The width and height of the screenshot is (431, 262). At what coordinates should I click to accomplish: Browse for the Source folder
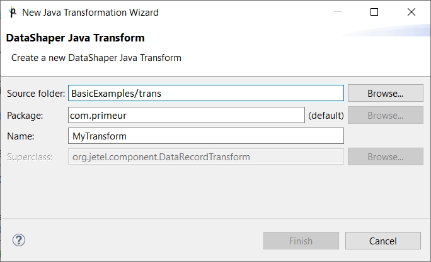386,93
